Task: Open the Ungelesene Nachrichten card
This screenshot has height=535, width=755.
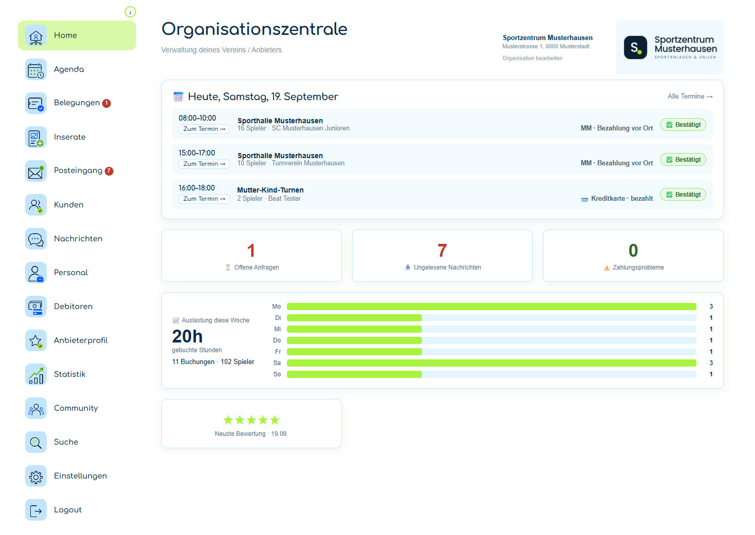Action: [x=442, y=256]
